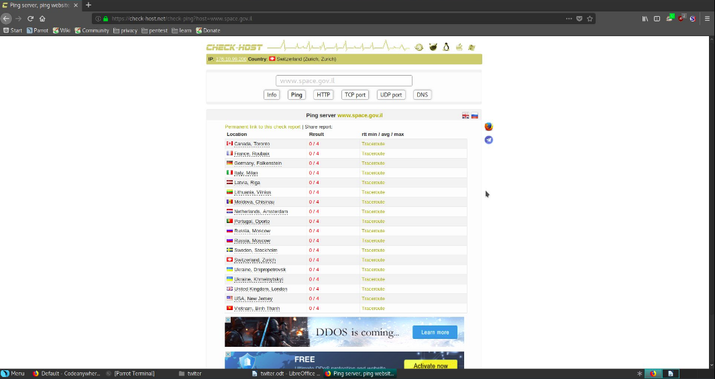Click the Apple icon in site header
Viewport: 715px width, 379px height.
(459, 48)
